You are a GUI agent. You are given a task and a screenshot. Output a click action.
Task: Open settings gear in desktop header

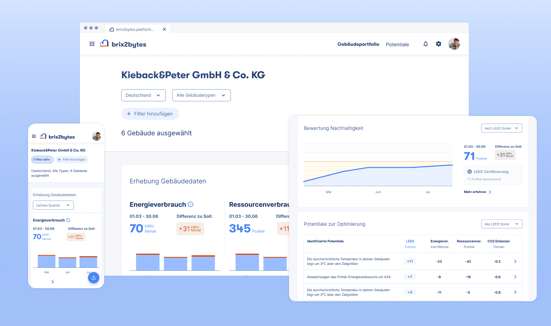point(439,44)
